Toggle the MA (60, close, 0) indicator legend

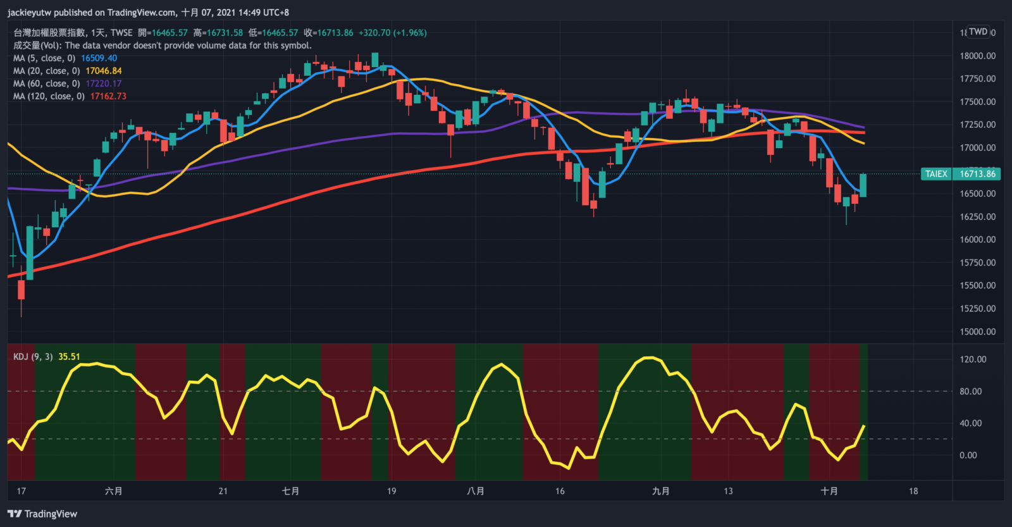[x=46, y=84]
